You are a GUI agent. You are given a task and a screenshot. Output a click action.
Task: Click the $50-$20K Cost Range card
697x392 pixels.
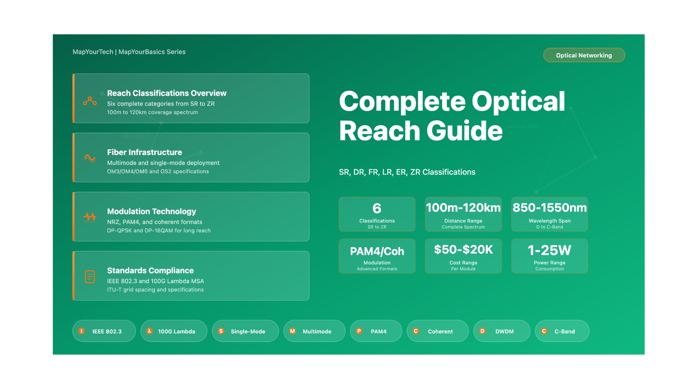pyautogui.click(x=463, y=256)
